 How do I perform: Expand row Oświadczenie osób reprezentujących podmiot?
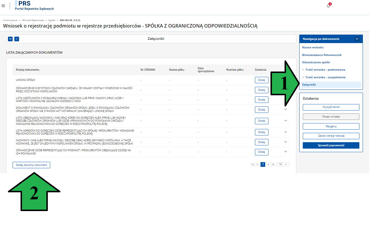[286, 152]
